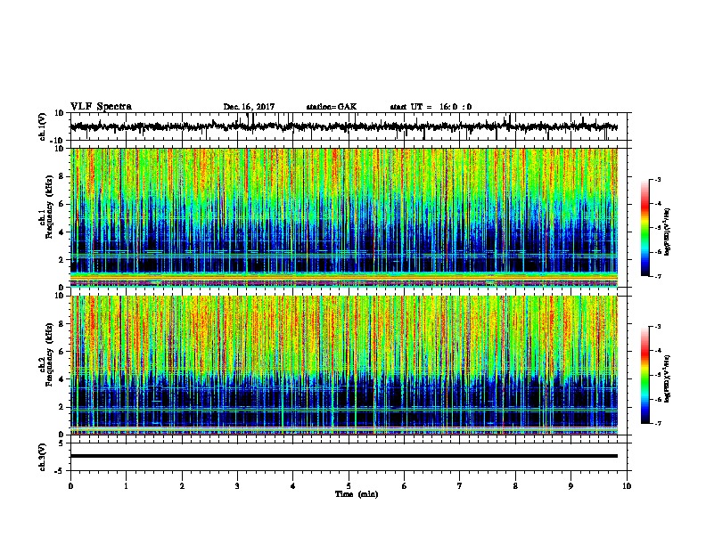
Task: Click the "-3" tick on ch.2 color bar
Action: [x=657, y=327]
